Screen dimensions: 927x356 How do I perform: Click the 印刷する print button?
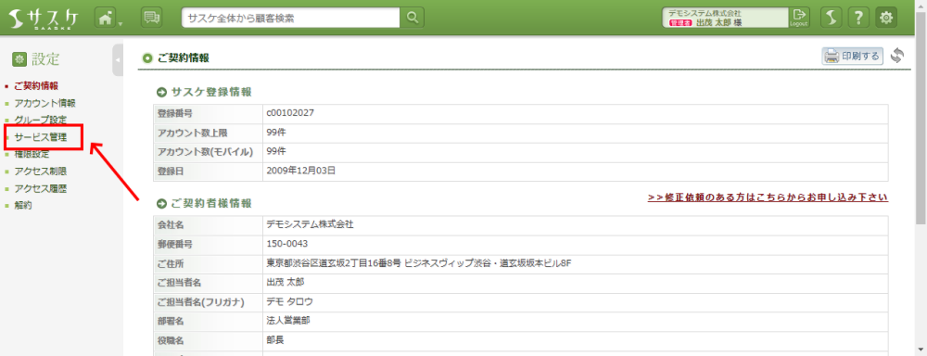[852, 57]
